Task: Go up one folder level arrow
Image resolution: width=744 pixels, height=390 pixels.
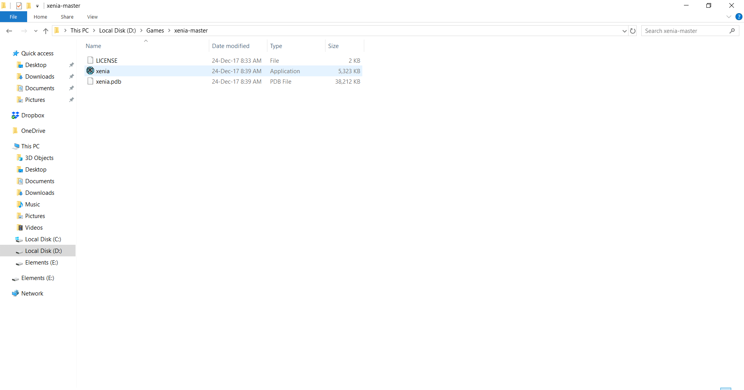Action: coord(46,31)
